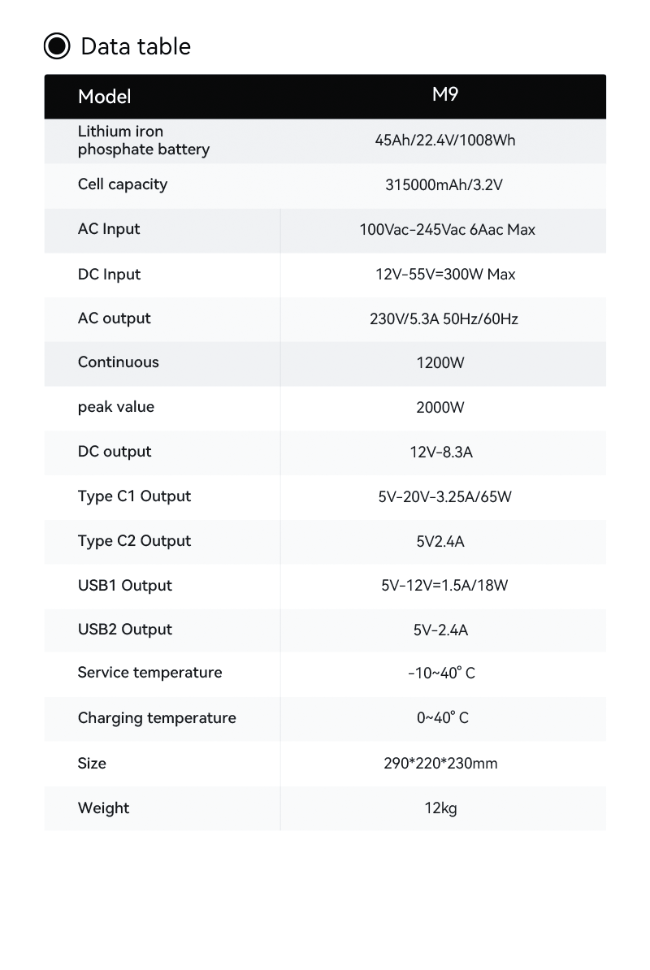Viewport: 650px width, 970px height.
Task: Click the 5V-12V=1.5A/18W USB1 value
Action: pyautogui.click(x=444, y=585)
